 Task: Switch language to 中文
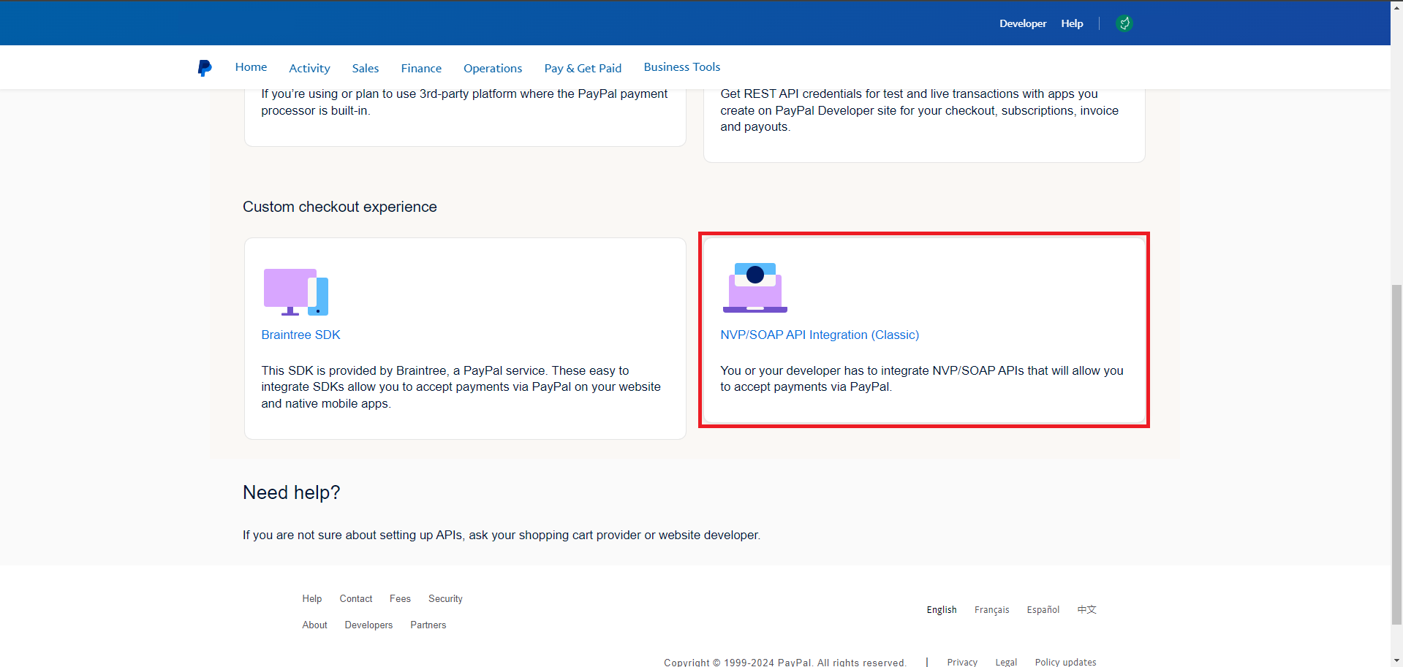coord(1087,609)
